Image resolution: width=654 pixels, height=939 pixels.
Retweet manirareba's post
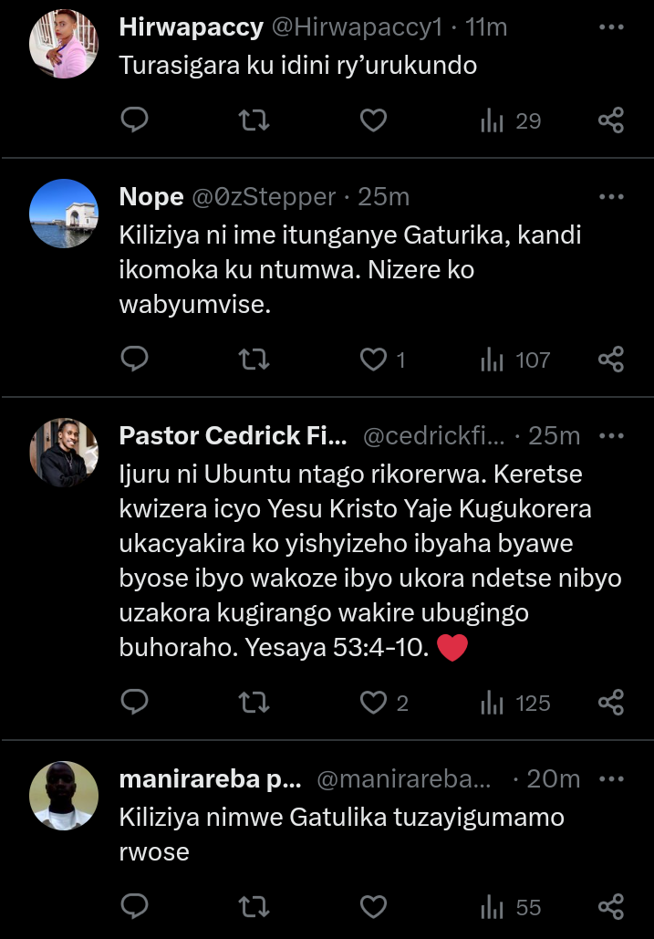pos(254,906)
